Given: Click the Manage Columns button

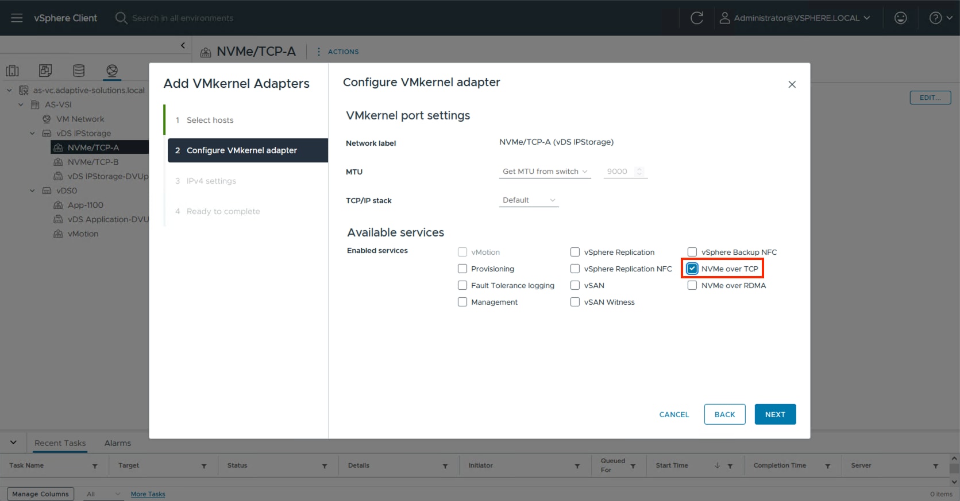Looking at the screenshot, I should (x=40, y=494).
